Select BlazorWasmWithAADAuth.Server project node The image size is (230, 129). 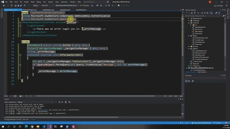click(202, 68)
